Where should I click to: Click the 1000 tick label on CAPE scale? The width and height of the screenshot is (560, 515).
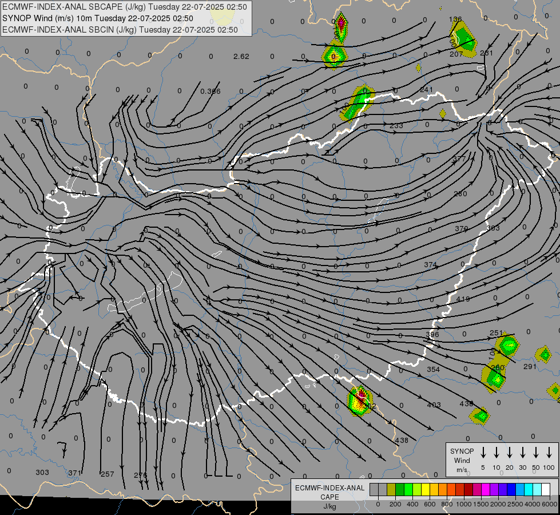[463, 504]
